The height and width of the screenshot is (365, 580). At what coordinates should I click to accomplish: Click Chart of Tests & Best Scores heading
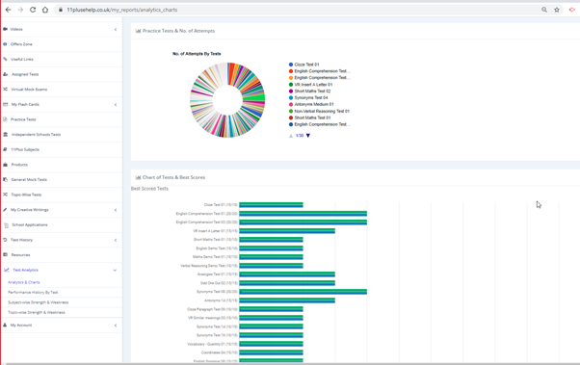point(173,177)
